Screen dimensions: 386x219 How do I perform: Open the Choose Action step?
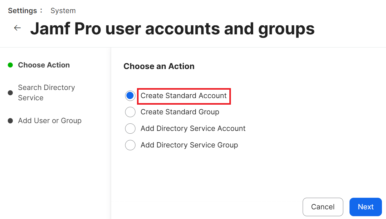click(x=44, y=65)
